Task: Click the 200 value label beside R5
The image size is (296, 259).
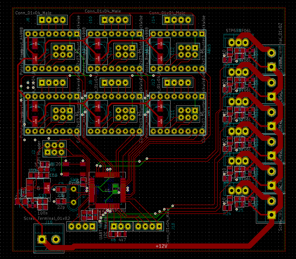Action: pos(60,164)
